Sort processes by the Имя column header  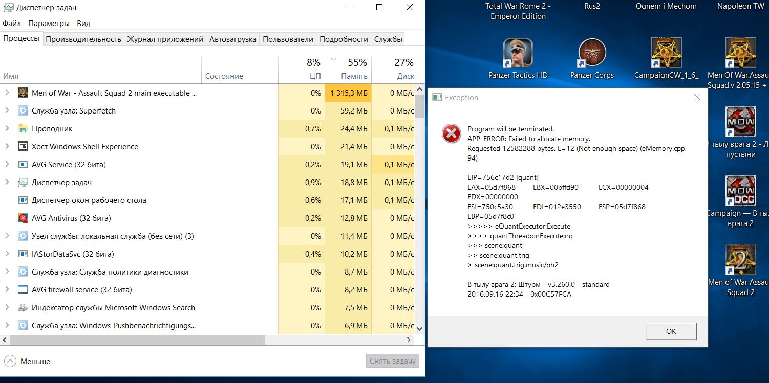pyautogui.click(x=101, y=70)
